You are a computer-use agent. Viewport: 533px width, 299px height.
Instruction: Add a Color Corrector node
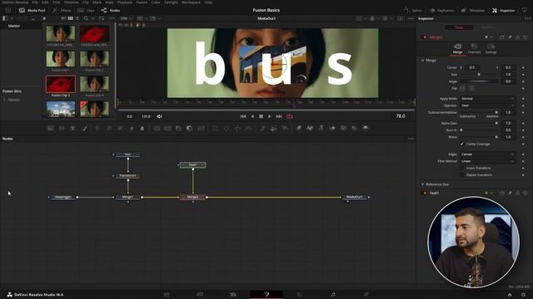coord(97,128)
